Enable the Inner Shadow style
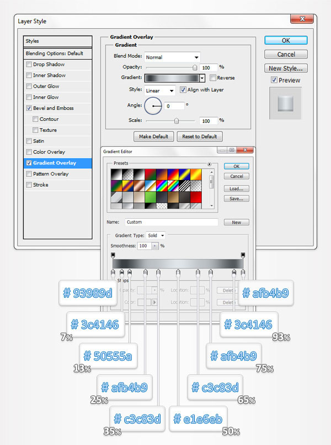331x445 pixels. click(29, 75)
